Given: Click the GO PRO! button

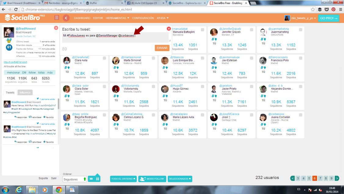Looking at the screenshot, I should pos(328,18).
